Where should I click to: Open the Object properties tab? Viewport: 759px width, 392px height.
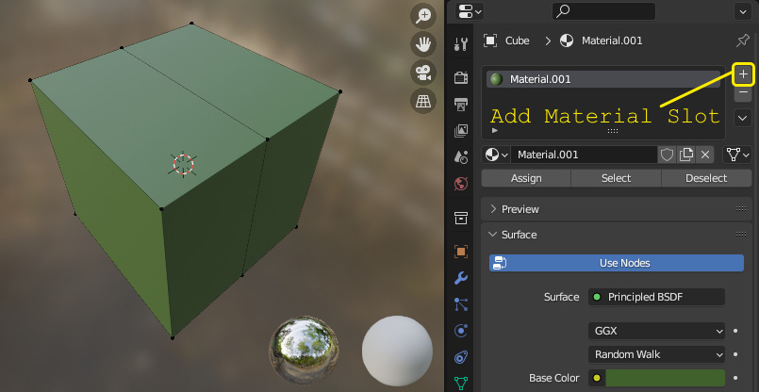point(461,252)
